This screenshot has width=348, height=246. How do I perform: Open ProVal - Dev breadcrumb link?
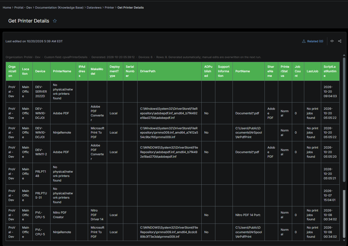(23, 7)
